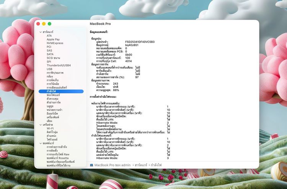
Task: Select ตำแหน่ง (Locations) in the sidebar
Action: (x=51, y=136)
